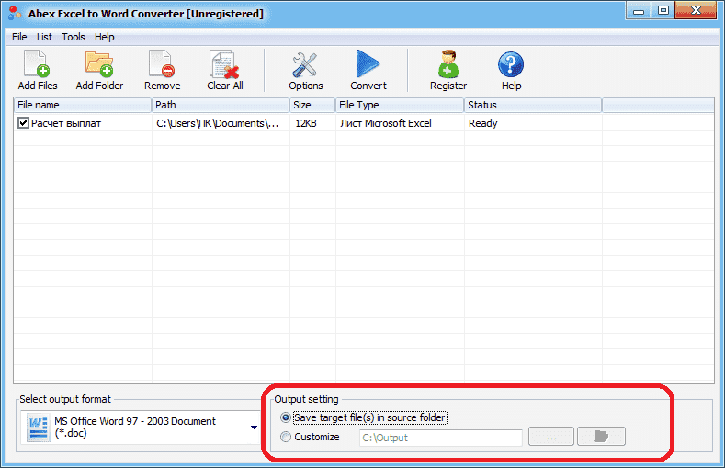
Task: Open the Tools menu
Action: (x=74, y=37)
